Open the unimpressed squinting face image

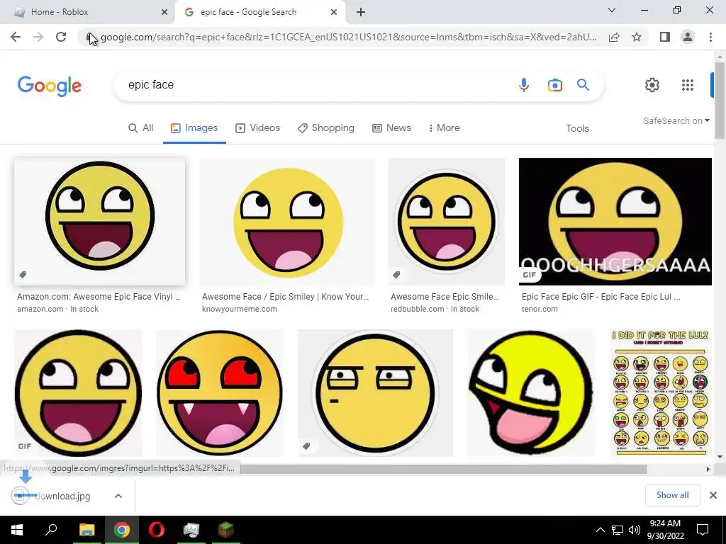coord(375,393)
